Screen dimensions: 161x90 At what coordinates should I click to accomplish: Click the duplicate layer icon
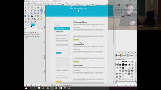click(129, 52)
